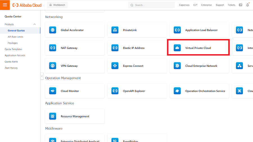Open the Expenses top menu
The height and width of the screenshot is (142, 253).
184,5
